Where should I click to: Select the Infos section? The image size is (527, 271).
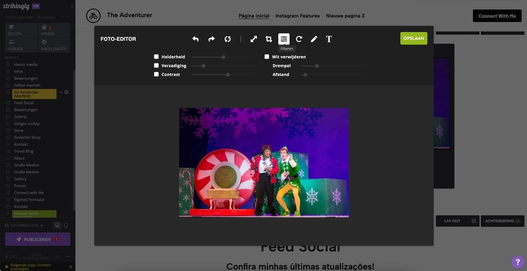tap(18, 72)
